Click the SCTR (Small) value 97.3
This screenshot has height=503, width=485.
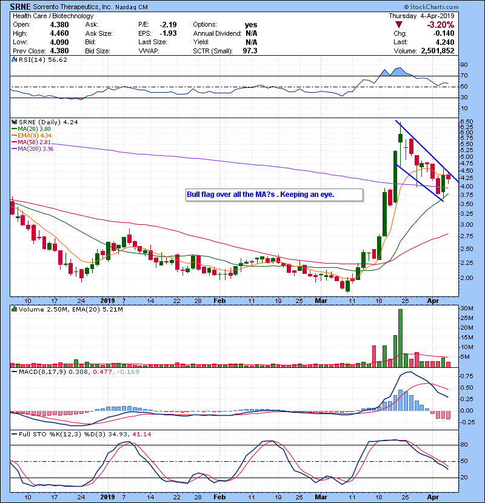pos(250,51)
